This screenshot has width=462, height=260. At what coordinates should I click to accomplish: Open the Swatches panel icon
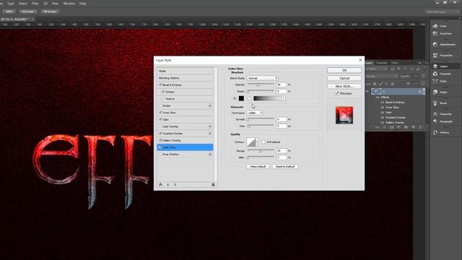coord(435,34)
